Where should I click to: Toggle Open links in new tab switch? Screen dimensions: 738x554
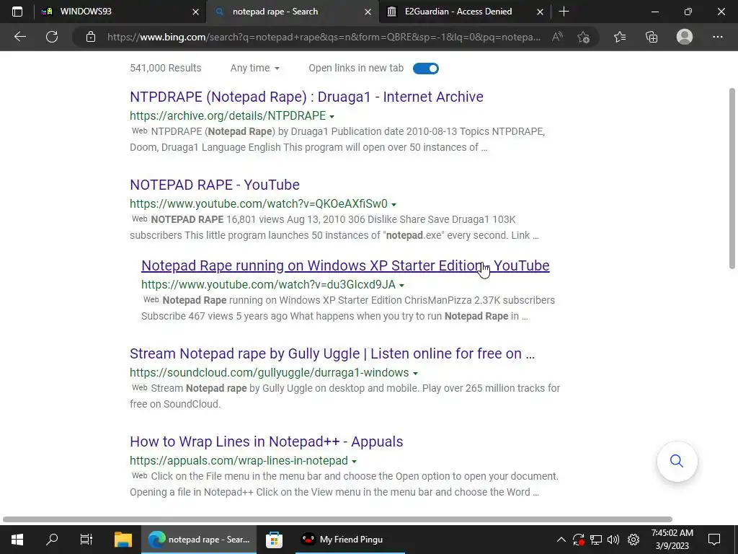(x=425, y=69)
